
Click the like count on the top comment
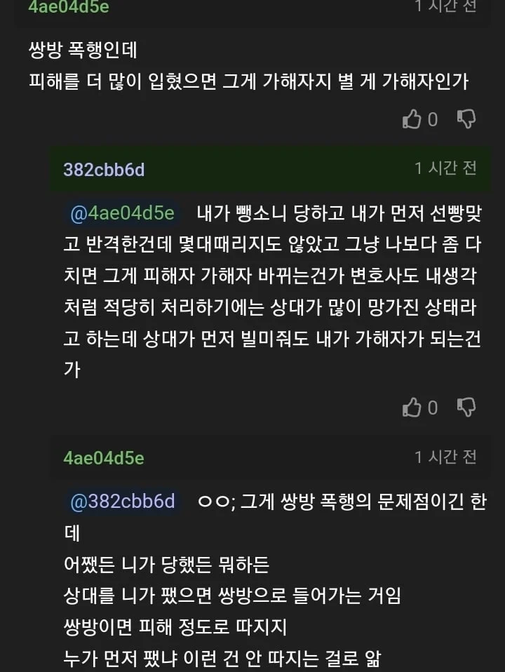tap(433, 120)
